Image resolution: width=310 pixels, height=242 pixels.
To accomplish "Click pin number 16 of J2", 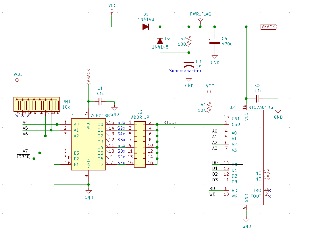I will point(150,162).
